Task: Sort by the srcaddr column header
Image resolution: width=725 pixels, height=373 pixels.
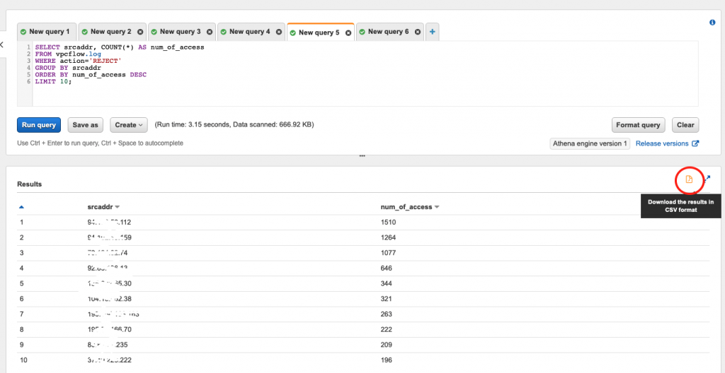Action: coord(103,207)
